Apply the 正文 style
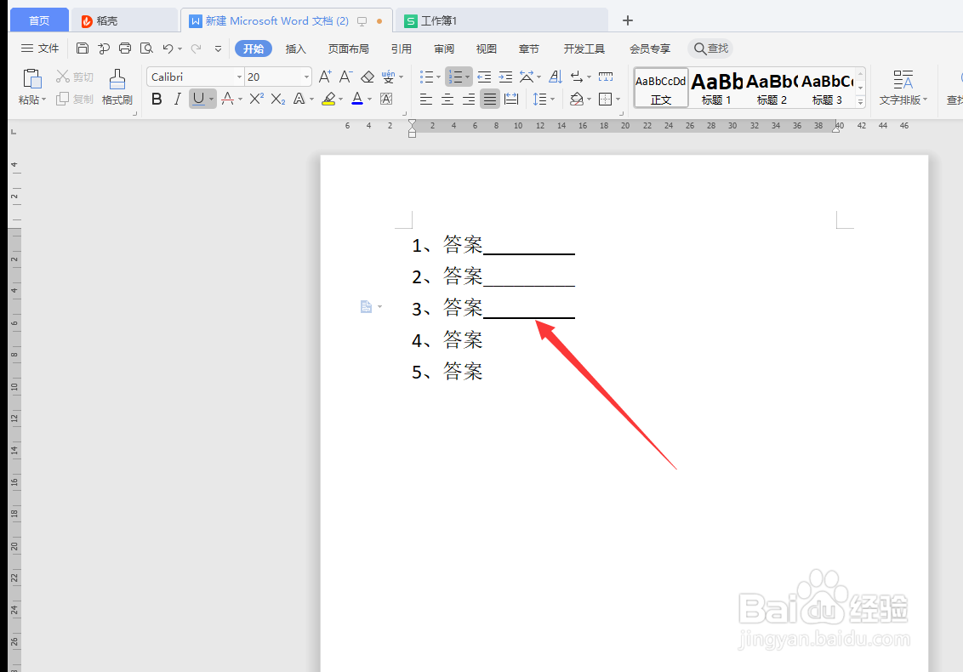 click(661, 88)
